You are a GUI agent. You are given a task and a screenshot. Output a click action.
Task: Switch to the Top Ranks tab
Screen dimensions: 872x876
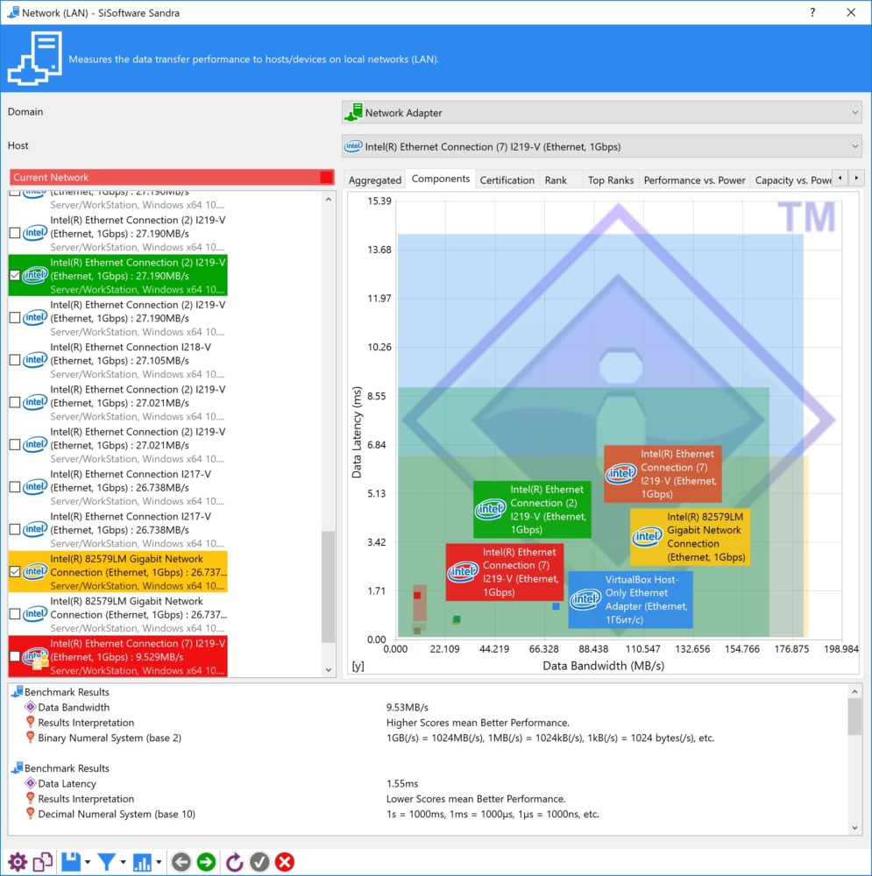(610, 180)
